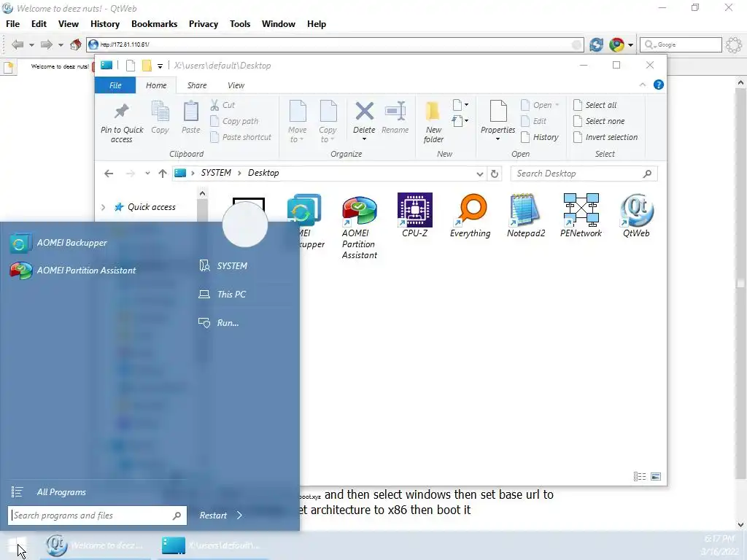Image resolution: width=747 pixels, height=560 pixels.
Task: Click the new tab icon in QtWeb
Action: coord(8,67)
